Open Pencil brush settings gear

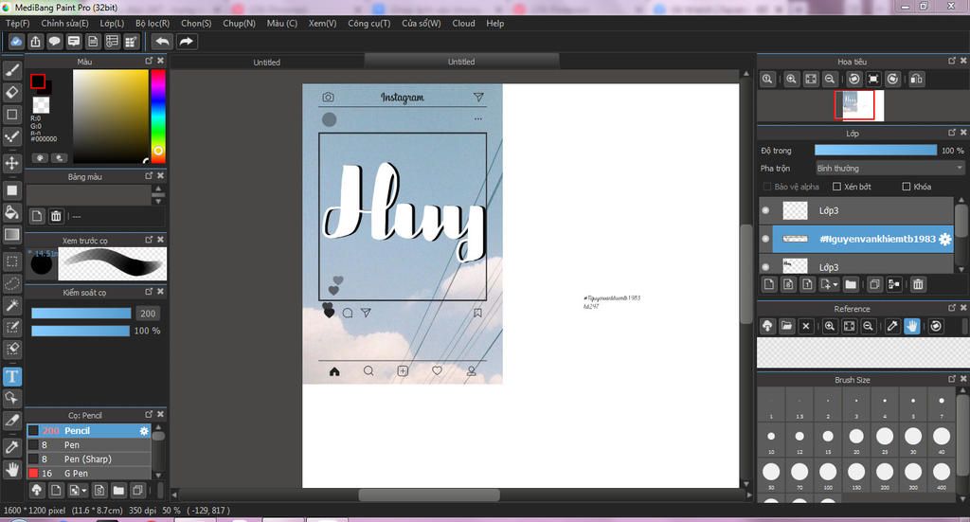(144, 430)
